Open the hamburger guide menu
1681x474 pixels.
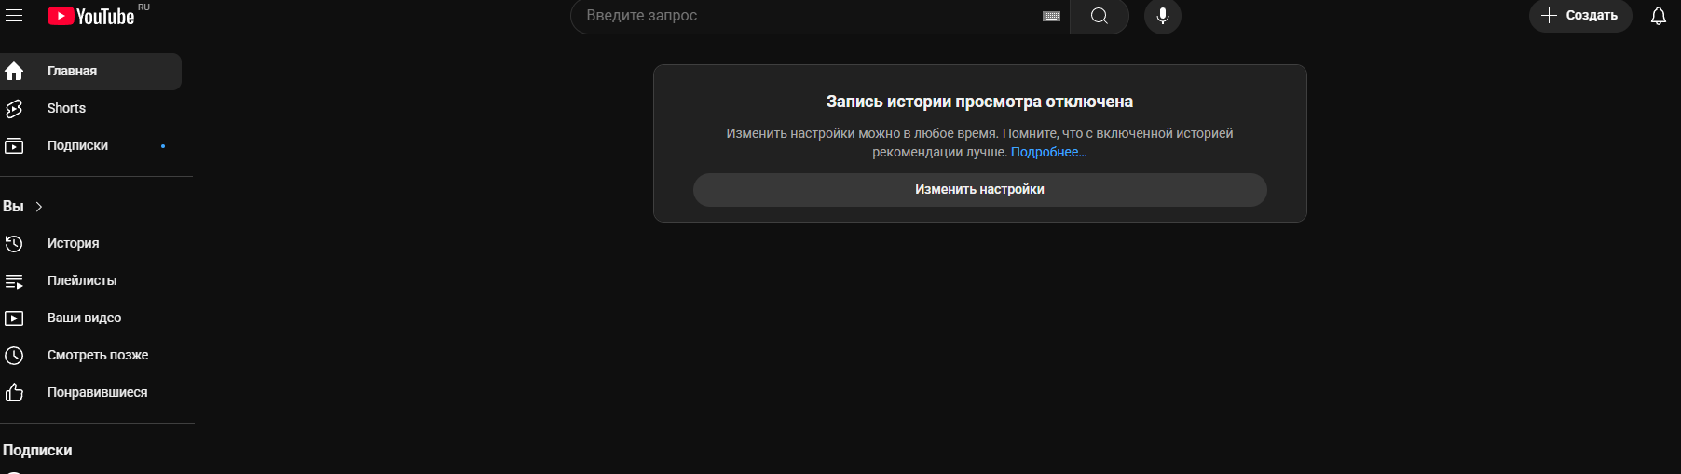tap(14, 16)
